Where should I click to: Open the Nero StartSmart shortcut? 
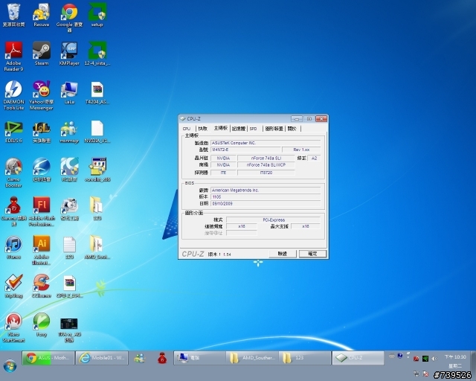coord(13,327)
